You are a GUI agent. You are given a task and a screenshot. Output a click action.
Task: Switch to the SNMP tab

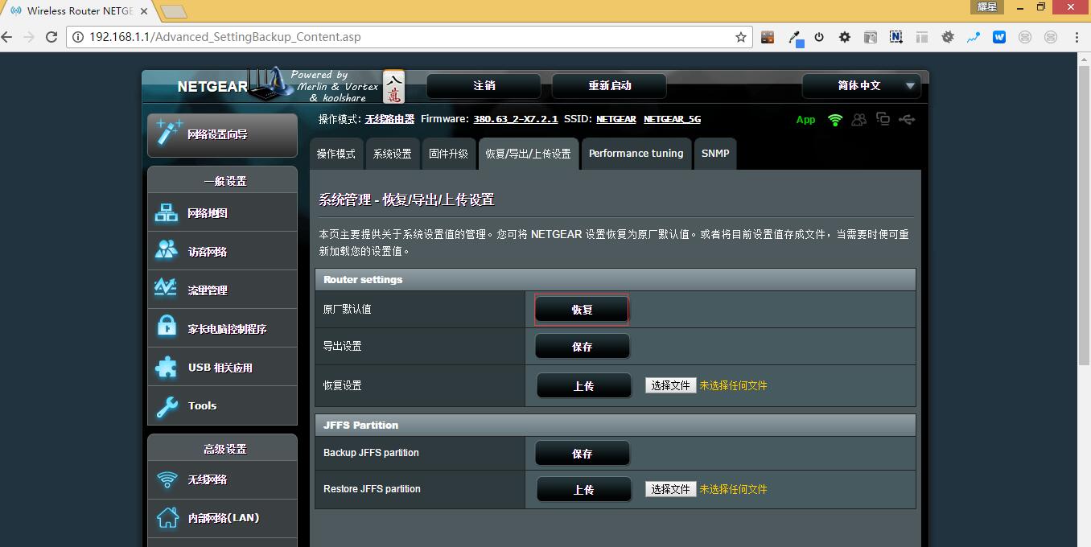coord(714,154)
